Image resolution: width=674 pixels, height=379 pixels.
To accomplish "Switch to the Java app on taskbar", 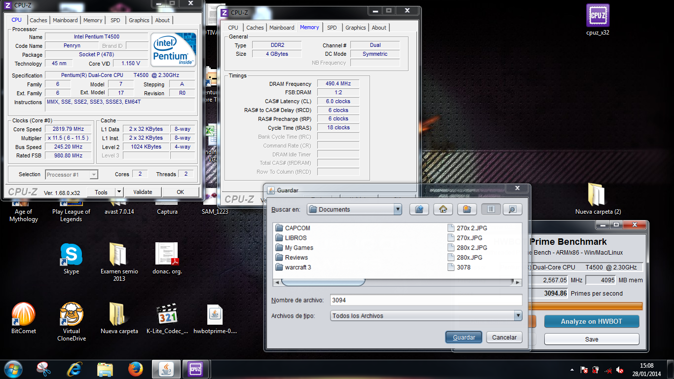I will click(166, 369).
